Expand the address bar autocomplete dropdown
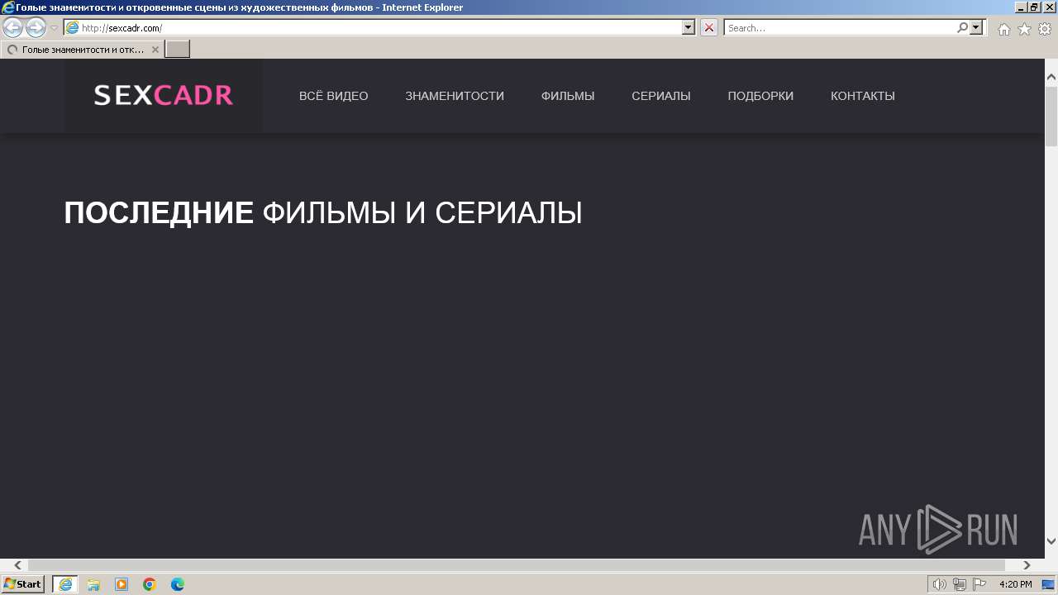1058x595 pixels. click(689, 28)
